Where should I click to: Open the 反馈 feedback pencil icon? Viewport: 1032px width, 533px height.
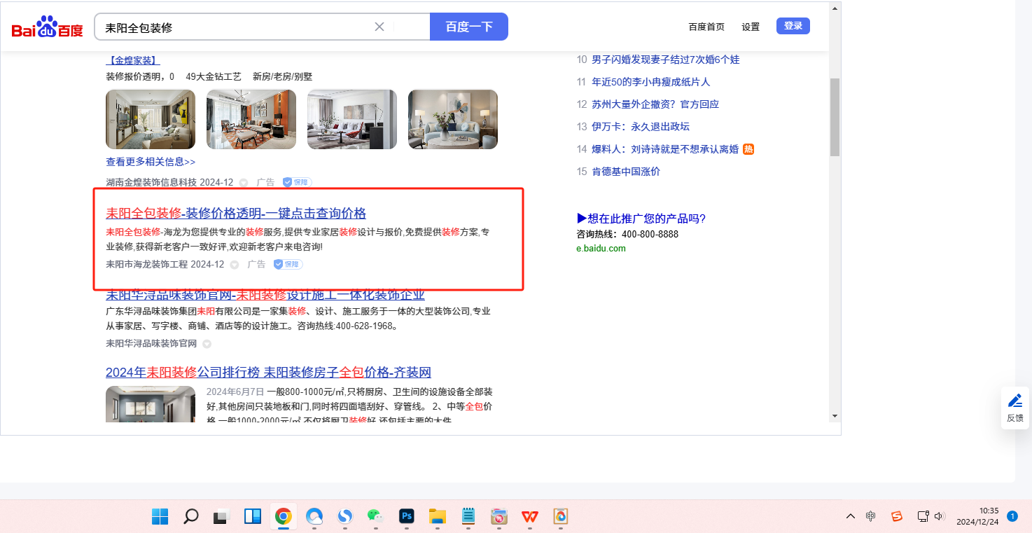coord(1014,401)
